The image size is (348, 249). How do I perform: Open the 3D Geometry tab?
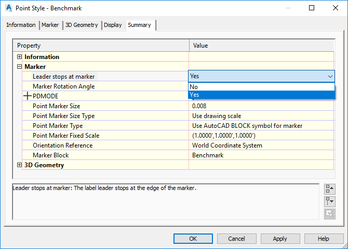[82, 25]
